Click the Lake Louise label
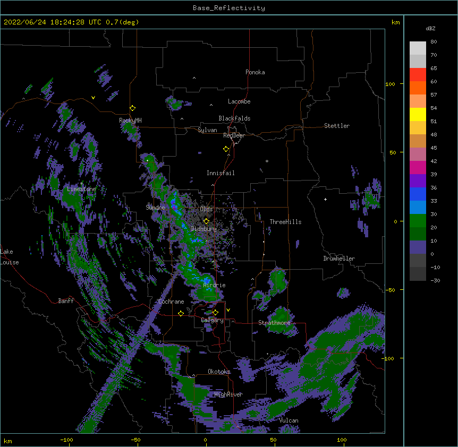 point(10,257)
